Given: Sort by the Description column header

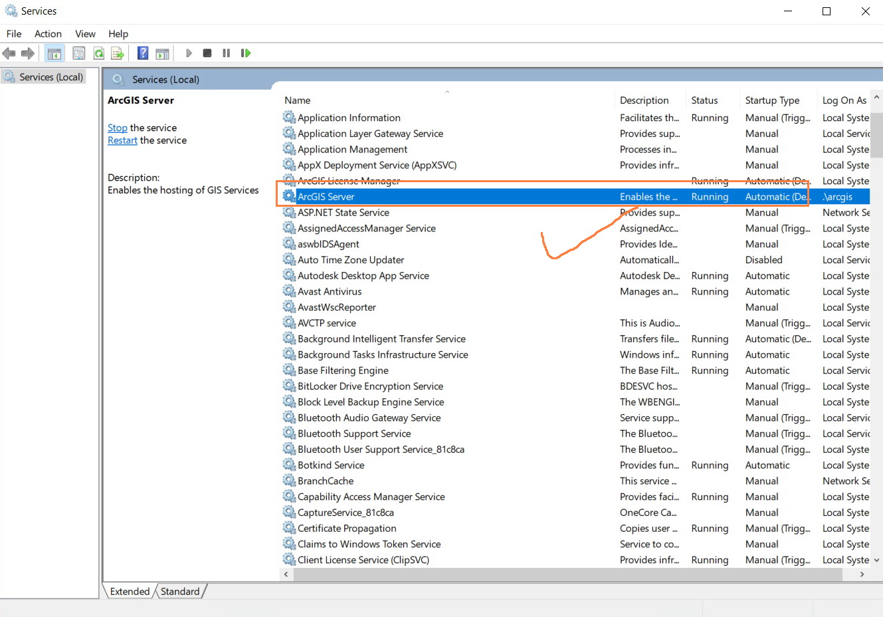Looking at the screenshot, I should point(650,100).
